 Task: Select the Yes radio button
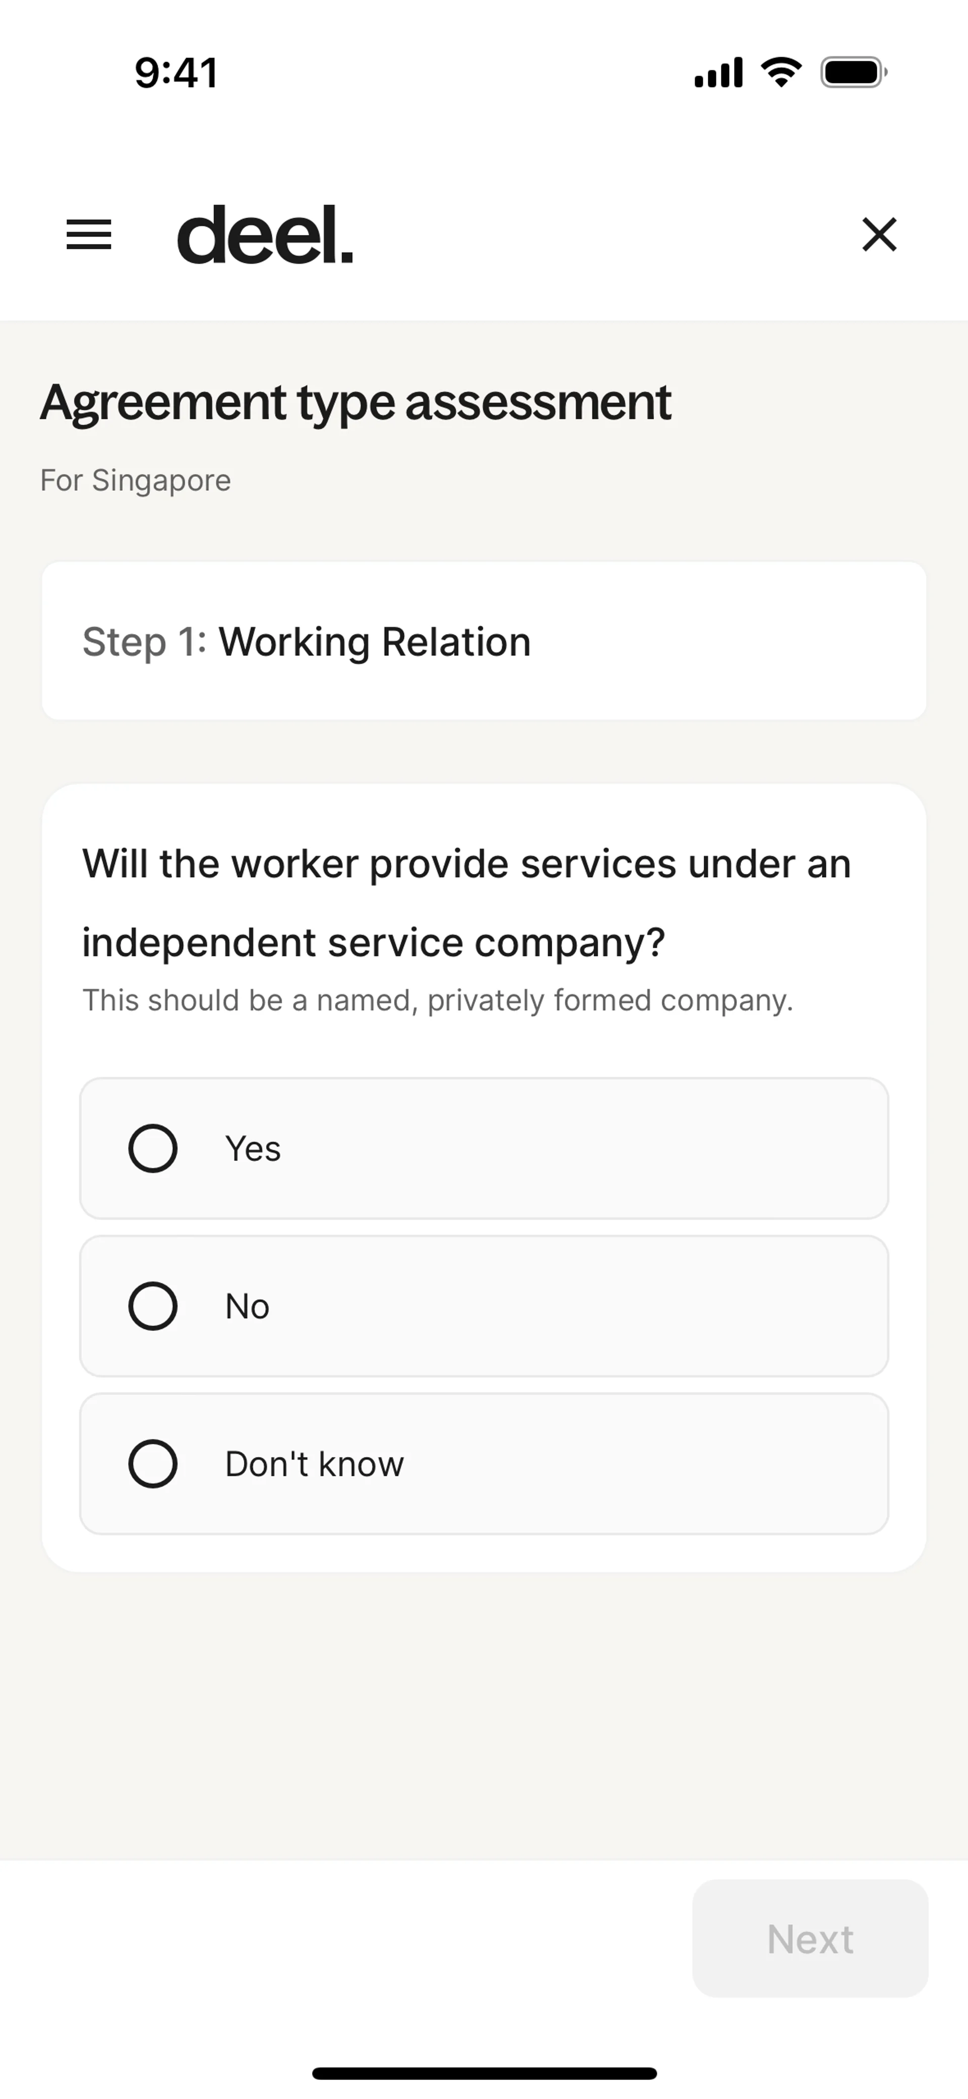[x=153, y=1148]
